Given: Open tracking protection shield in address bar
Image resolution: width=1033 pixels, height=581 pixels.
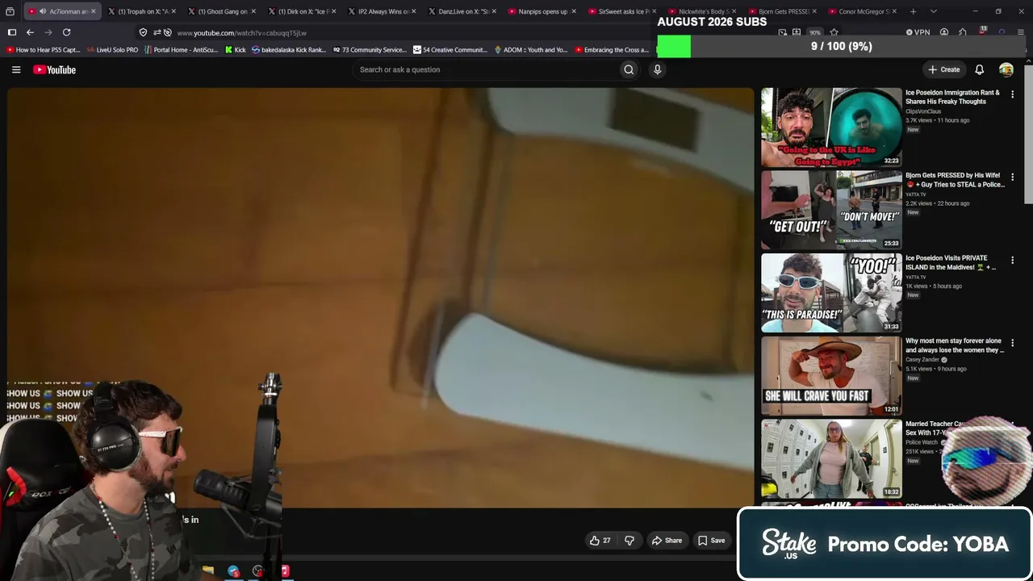Looking at the screenshot, I should (143, 32).
